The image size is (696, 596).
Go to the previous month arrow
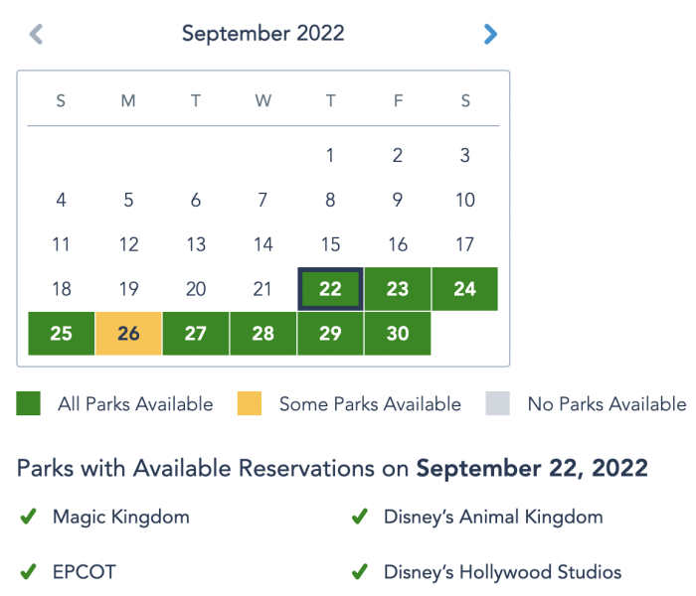coord(36,35)
